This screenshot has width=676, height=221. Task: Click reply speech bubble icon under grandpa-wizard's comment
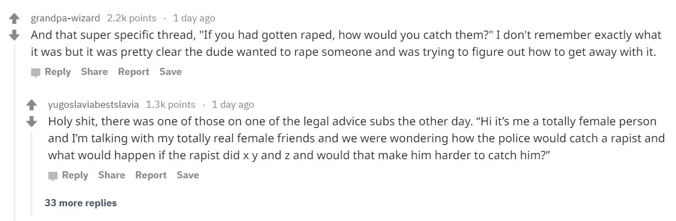(x=36, y=72)
